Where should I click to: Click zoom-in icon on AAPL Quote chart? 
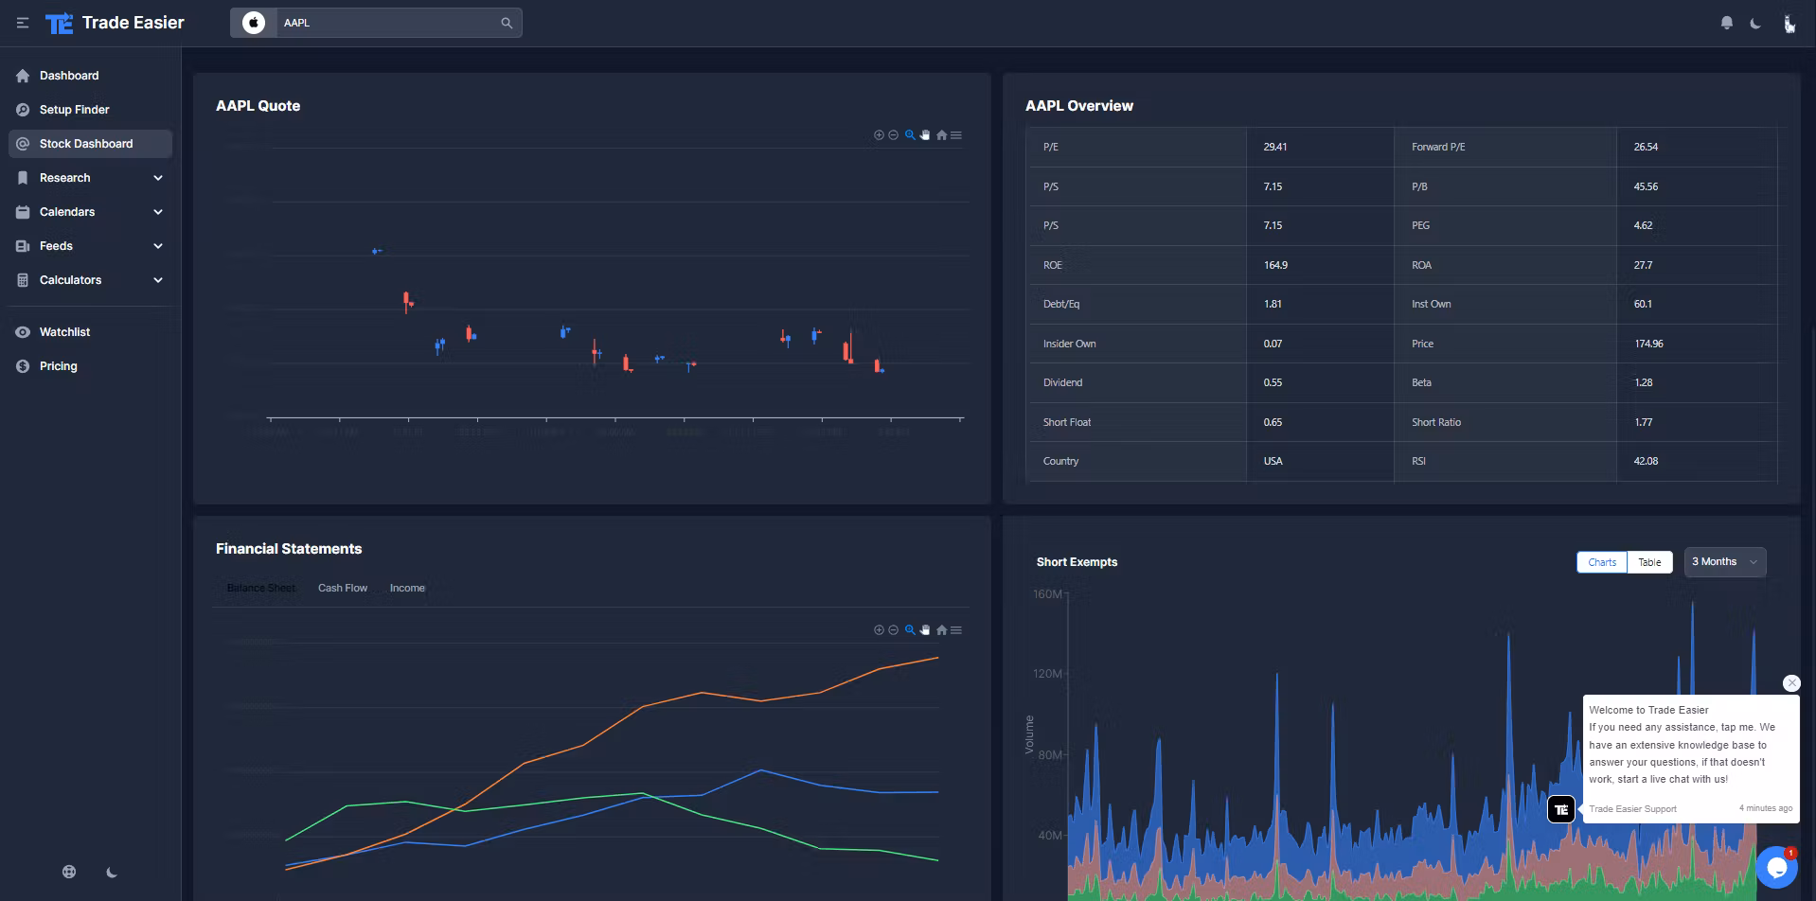coord(879,135)
